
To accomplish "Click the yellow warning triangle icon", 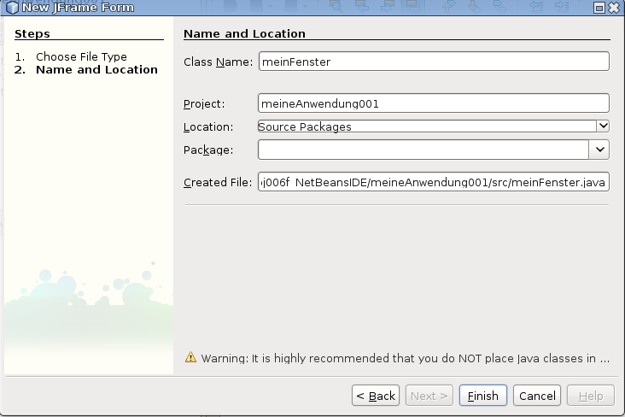I will click(x=191, y=357).
